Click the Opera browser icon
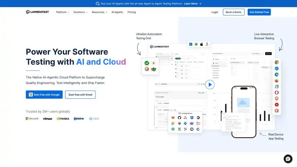297x167 pixels. [x=277, y=92]
